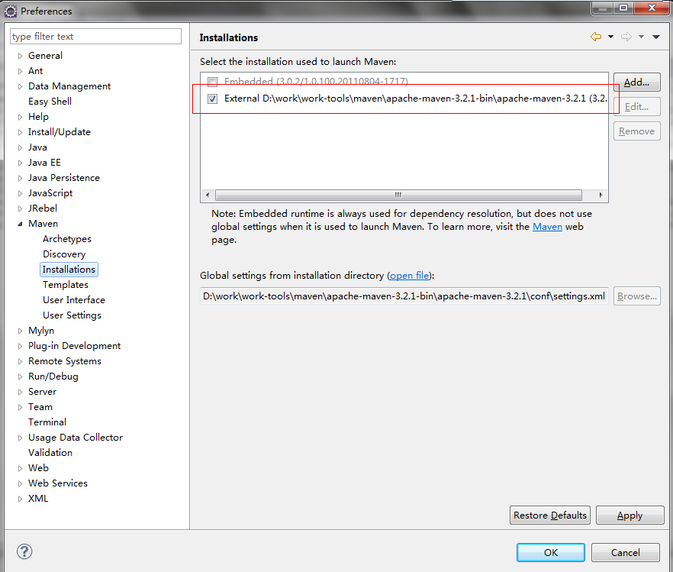Viewport: 673px width, 572px height.
Task: Click the open file link
Action: [x=409, y=276]
